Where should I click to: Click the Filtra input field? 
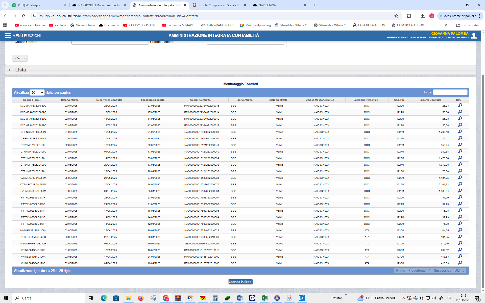pyautogui.click(x=450, y=92)
